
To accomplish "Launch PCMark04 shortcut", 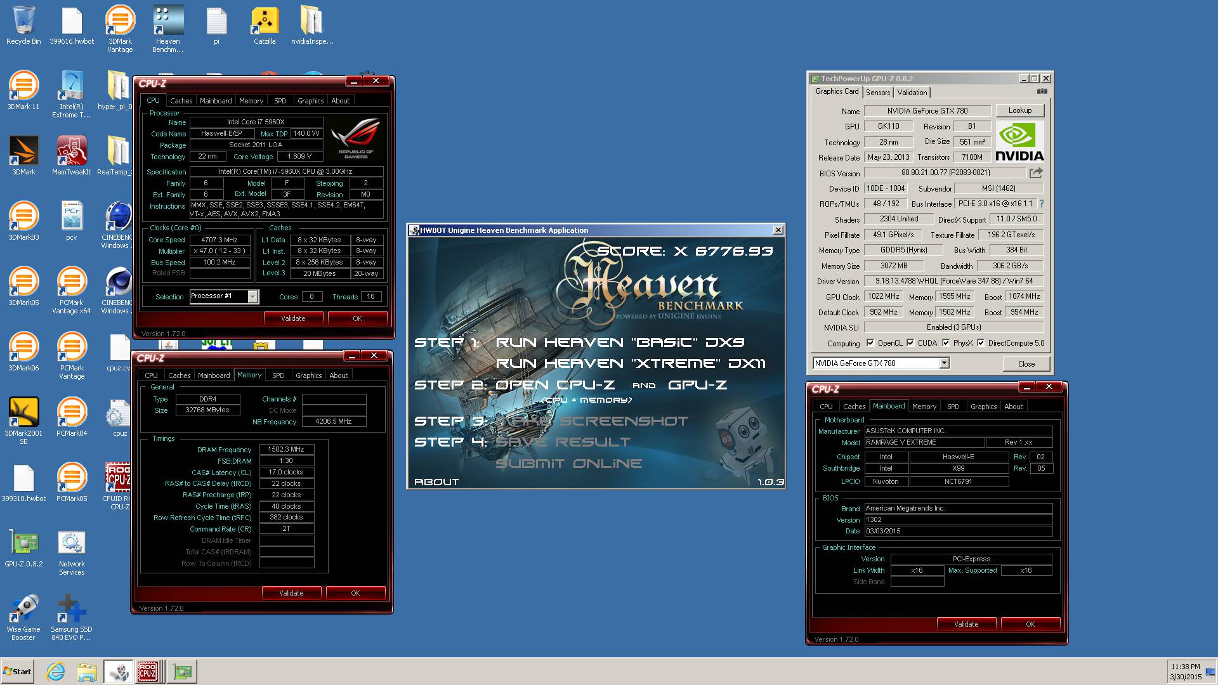I will point(71,417).
